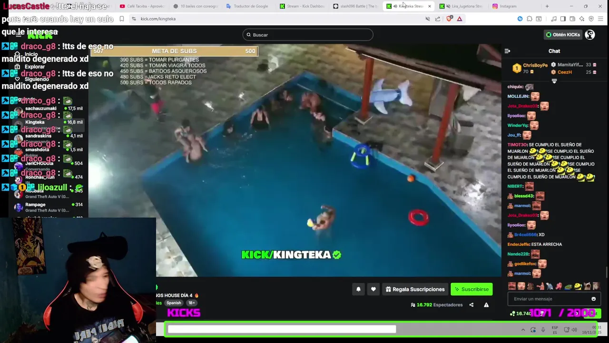Click CeezH in chat leaderboard
The height and width of the screenshot is (343, 609).
click(x=564, y=72)
